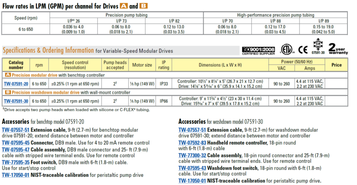Click the ISO 9001:2008 certified supplier logo

258,51
